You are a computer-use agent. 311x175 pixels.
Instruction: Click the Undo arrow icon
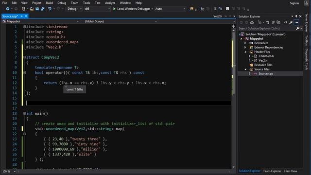coord(50,9)
